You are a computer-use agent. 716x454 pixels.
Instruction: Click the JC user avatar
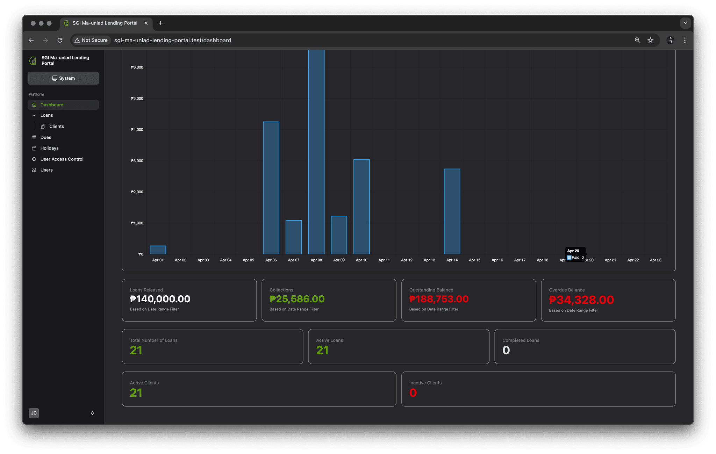(34, 413)
